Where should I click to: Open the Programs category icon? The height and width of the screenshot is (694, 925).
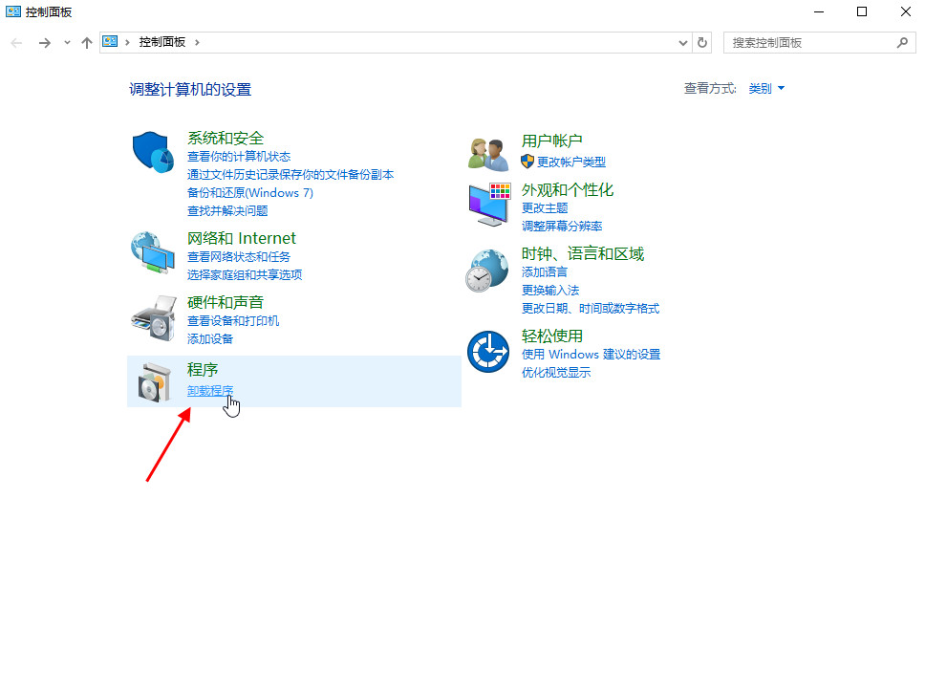coord(153,381)
